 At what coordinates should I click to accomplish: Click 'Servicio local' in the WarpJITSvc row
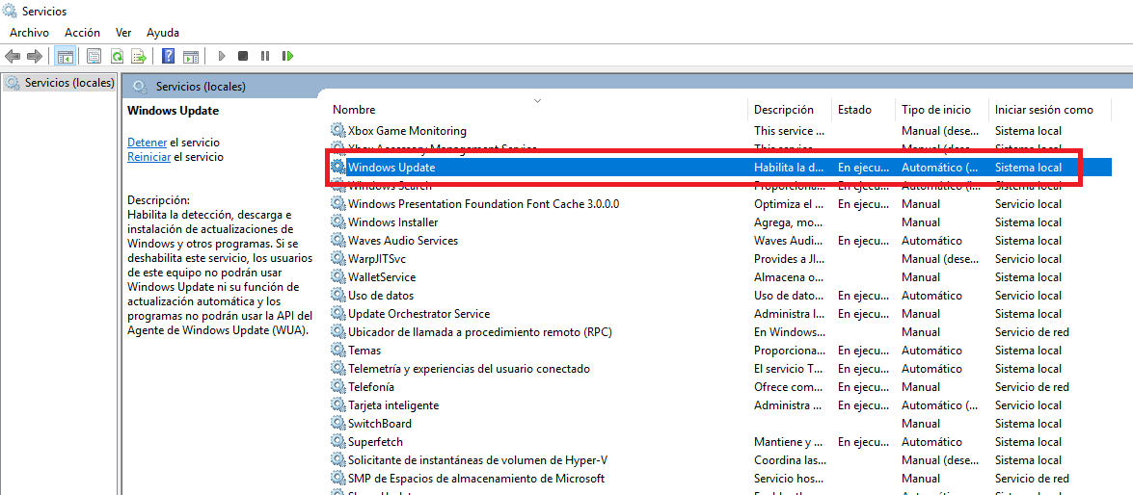[x=1028, y=258]
